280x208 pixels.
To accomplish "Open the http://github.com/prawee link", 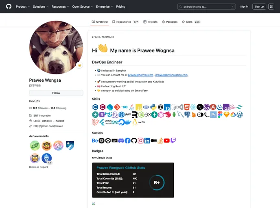I will point(48,126).
